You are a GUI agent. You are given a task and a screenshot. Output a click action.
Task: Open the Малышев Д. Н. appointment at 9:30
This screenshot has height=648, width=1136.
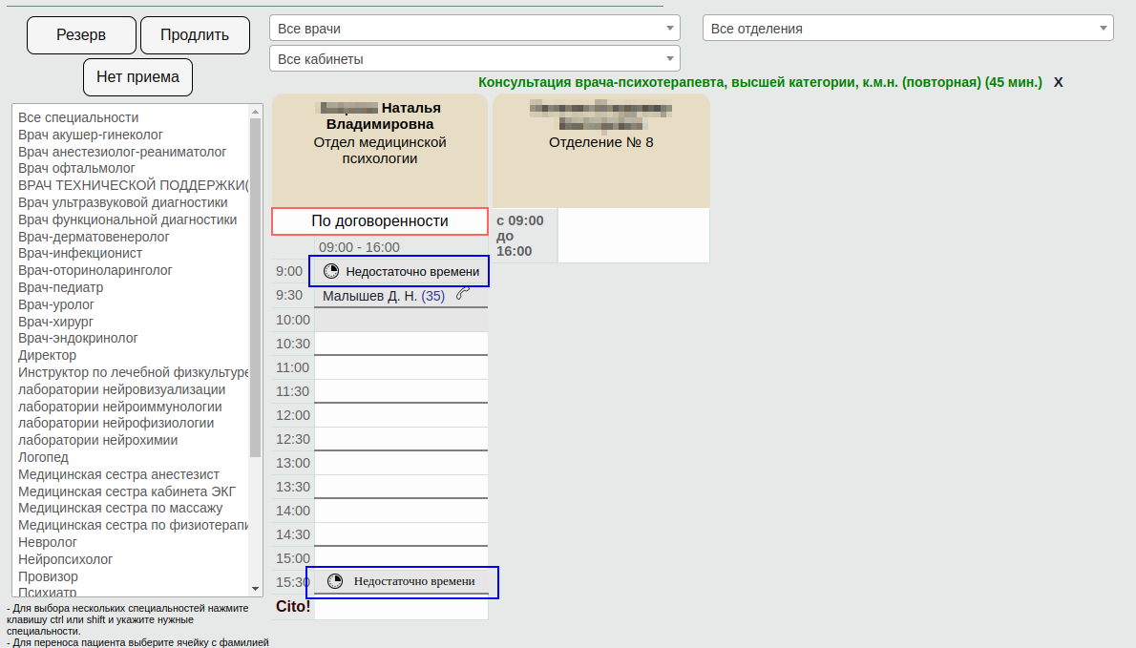tap(383, 296)
